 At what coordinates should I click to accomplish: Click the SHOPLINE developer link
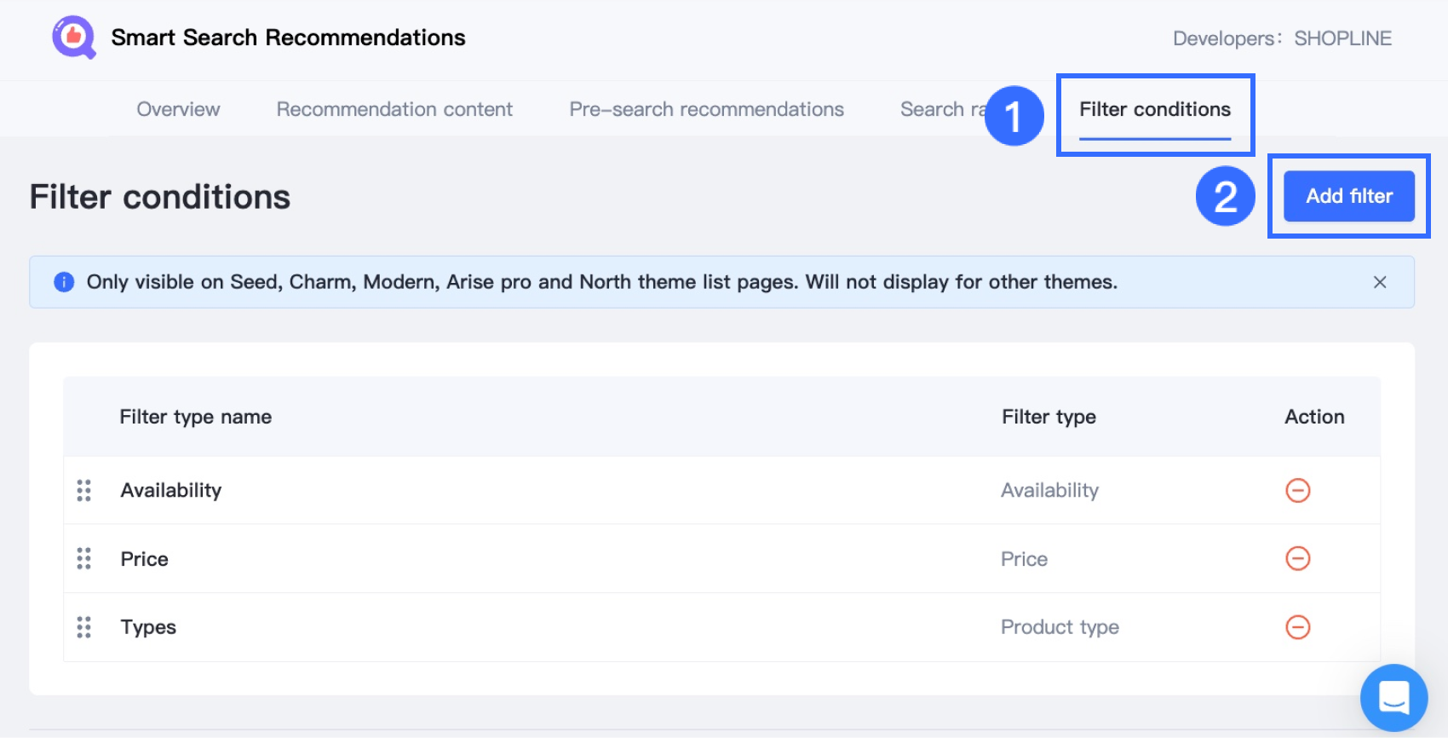(x=1342, y=38)
